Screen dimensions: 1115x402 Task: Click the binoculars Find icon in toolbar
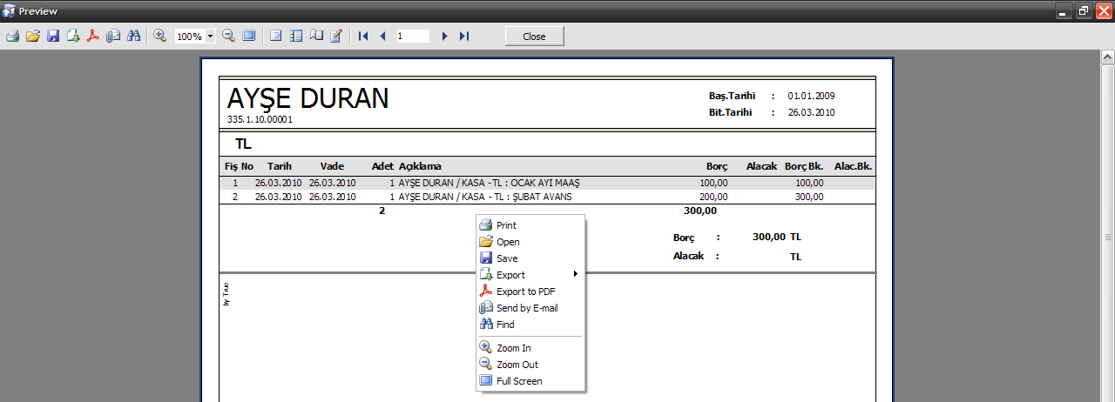click(134, 37)
